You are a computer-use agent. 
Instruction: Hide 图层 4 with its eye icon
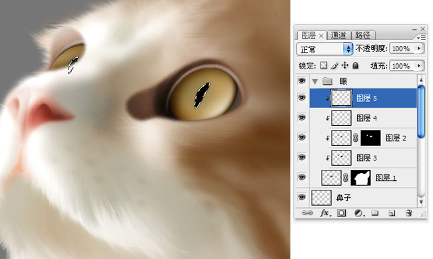point(302,118)
